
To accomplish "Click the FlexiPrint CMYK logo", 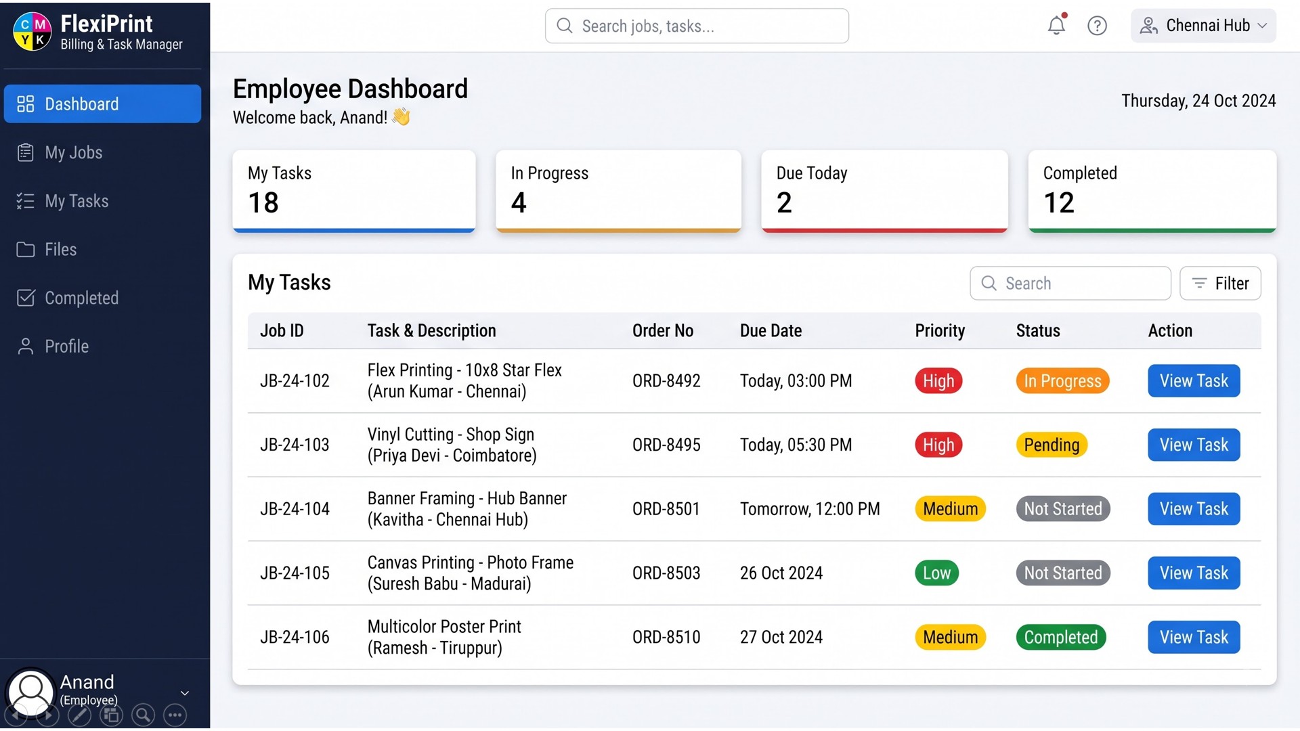I will 32,32.
